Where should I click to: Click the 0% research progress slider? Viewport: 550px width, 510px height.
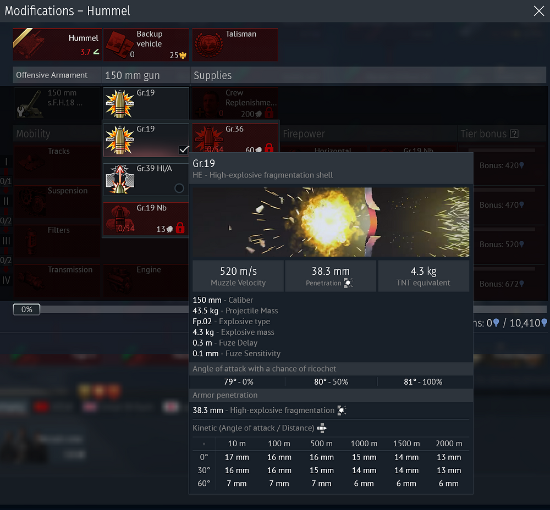click(26, 309)
